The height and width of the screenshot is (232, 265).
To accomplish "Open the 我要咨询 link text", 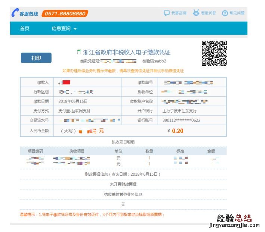I will tap(179, 13).
